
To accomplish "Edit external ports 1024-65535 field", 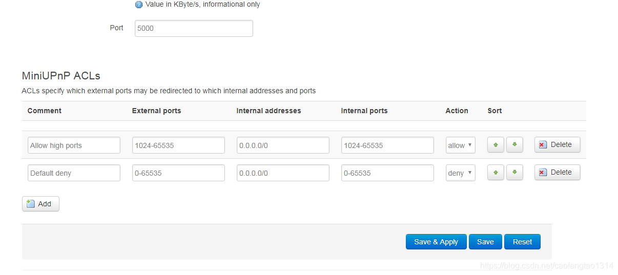I will pos(178,145).
